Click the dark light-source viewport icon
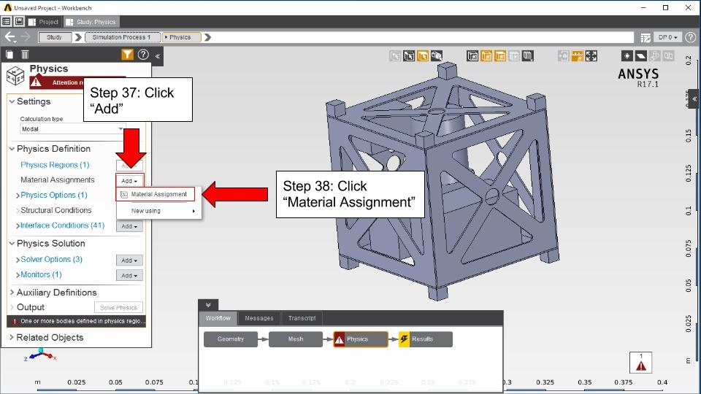The width and height of the screenshot is (701, 394). click(627, 56)
